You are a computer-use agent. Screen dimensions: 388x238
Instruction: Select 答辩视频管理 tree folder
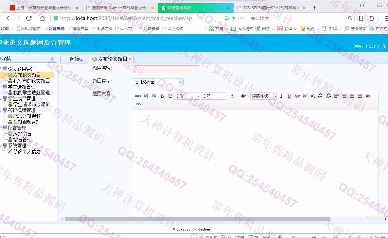pyautogui.click(x=22, y=110)
